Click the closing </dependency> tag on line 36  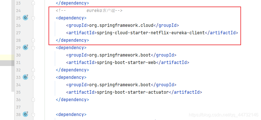[73, 100]
